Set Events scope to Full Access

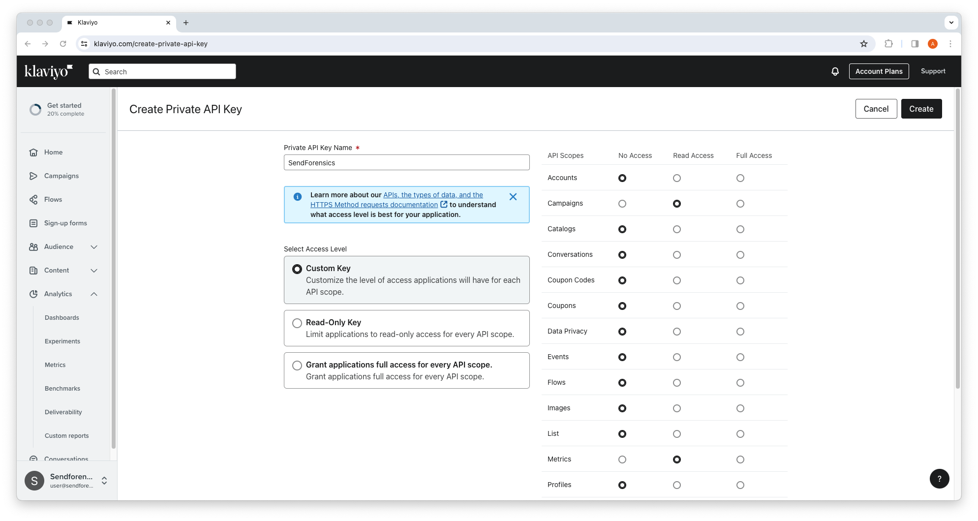740,357
